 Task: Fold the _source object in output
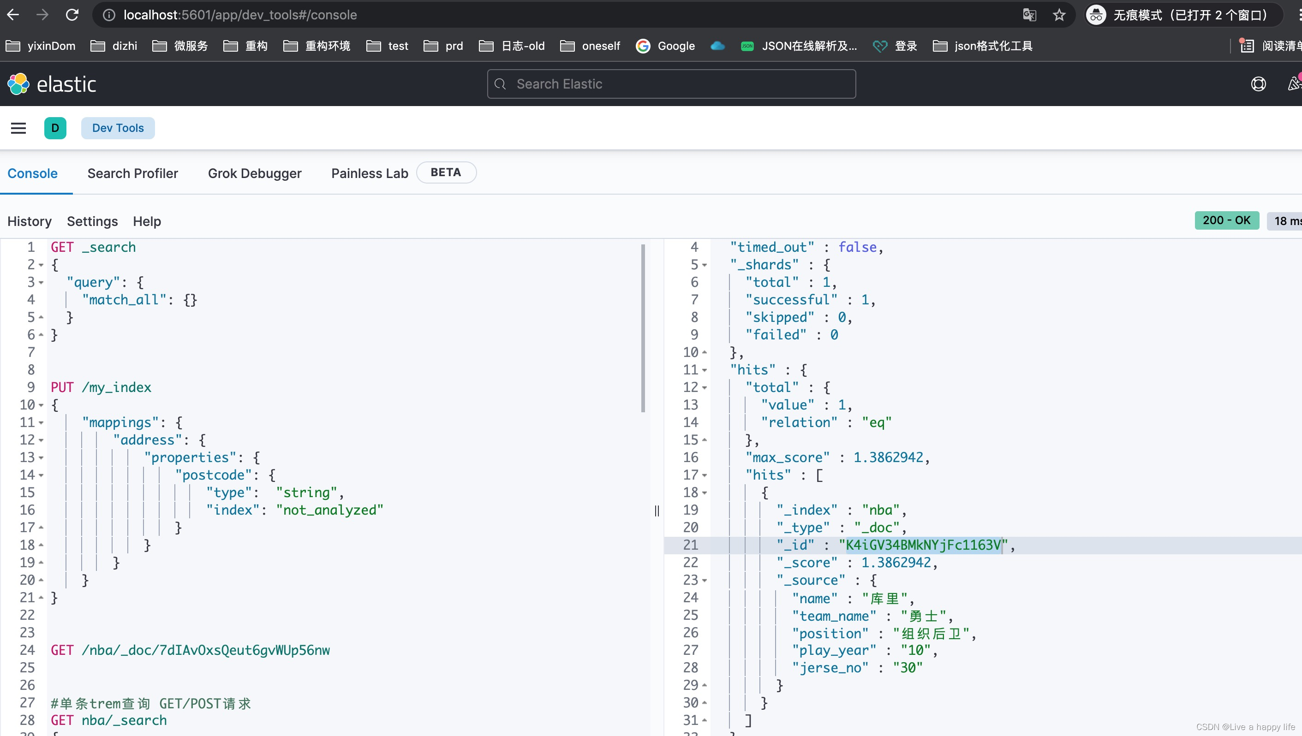pos(705,580)
